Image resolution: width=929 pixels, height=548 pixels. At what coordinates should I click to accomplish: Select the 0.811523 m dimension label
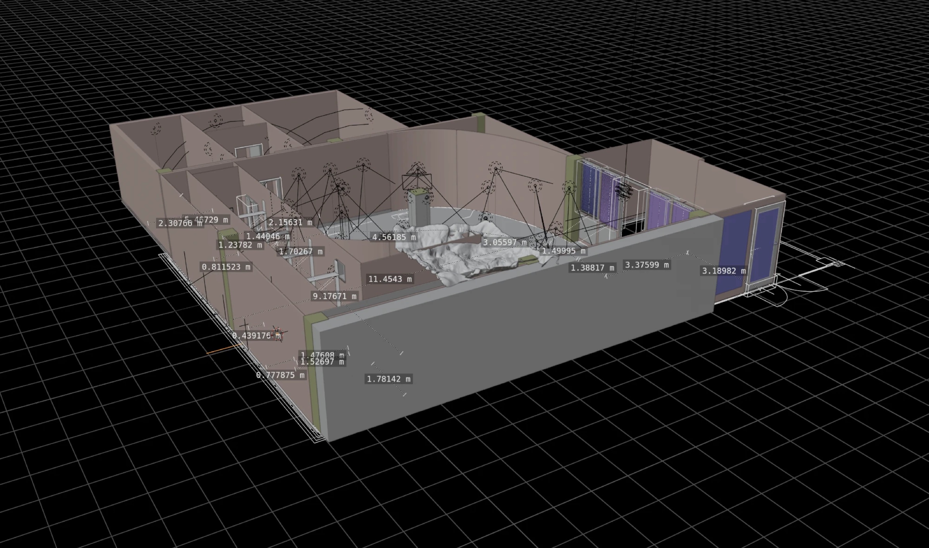coord(226,267)
